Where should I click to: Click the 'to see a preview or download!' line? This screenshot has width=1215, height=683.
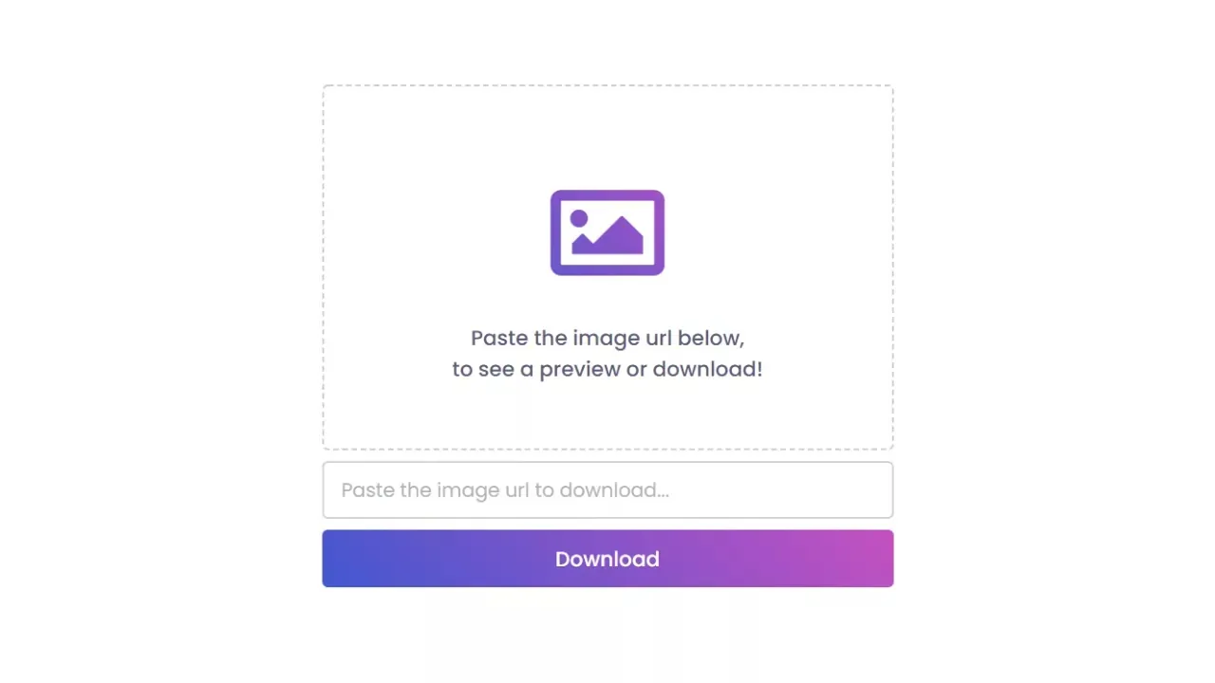coord(607,369)
